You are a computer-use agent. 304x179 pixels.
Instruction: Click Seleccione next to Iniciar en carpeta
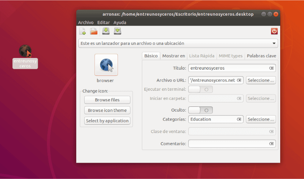pos(261,98)
